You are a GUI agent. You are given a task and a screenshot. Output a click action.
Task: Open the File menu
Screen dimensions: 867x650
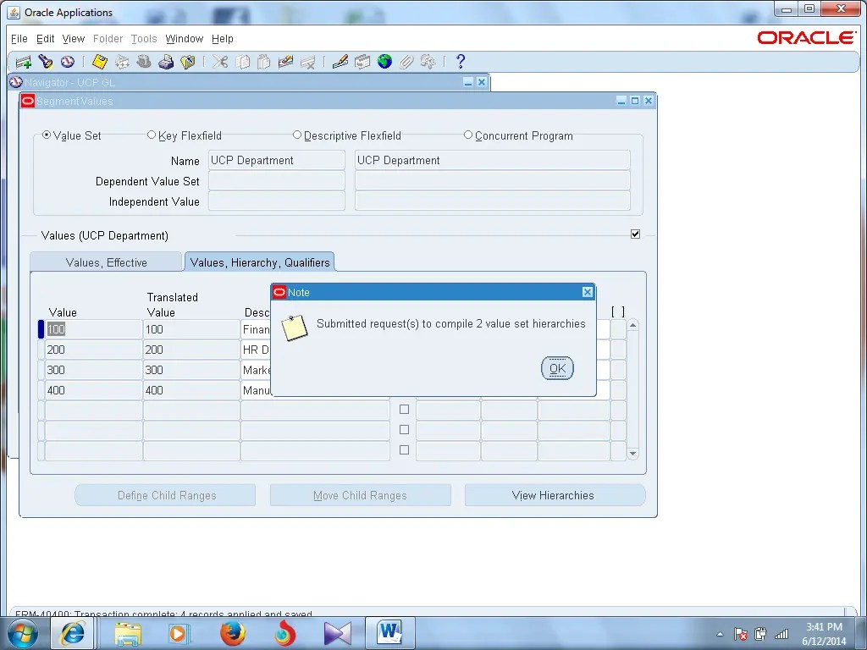tap(19, 39)
